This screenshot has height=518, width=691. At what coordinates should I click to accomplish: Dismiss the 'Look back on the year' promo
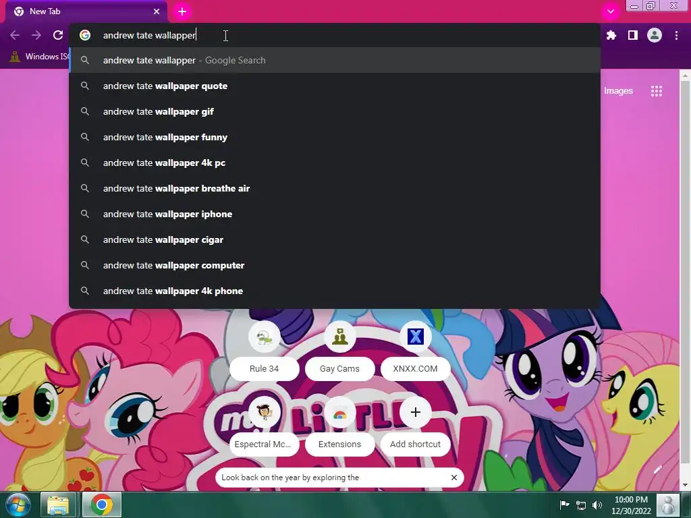click(x=454, y=478)
